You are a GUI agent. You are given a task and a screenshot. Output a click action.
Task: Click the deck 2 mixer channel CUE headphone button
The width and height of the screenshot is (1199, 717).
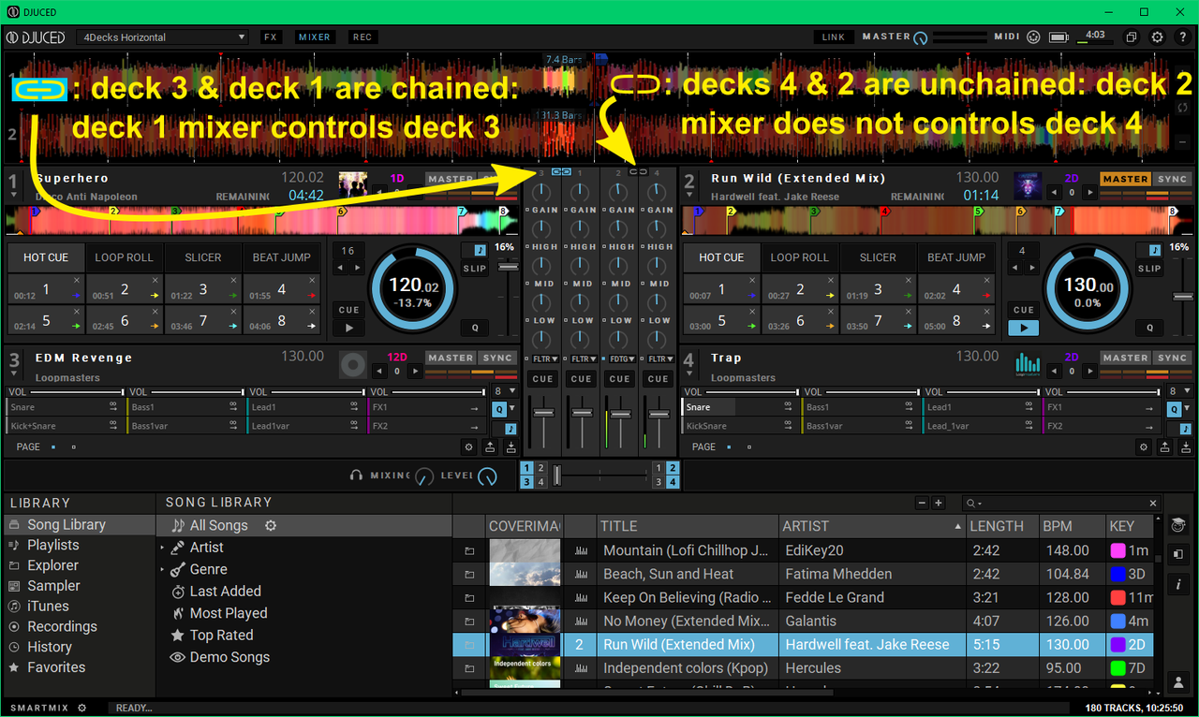coord(619,379)
